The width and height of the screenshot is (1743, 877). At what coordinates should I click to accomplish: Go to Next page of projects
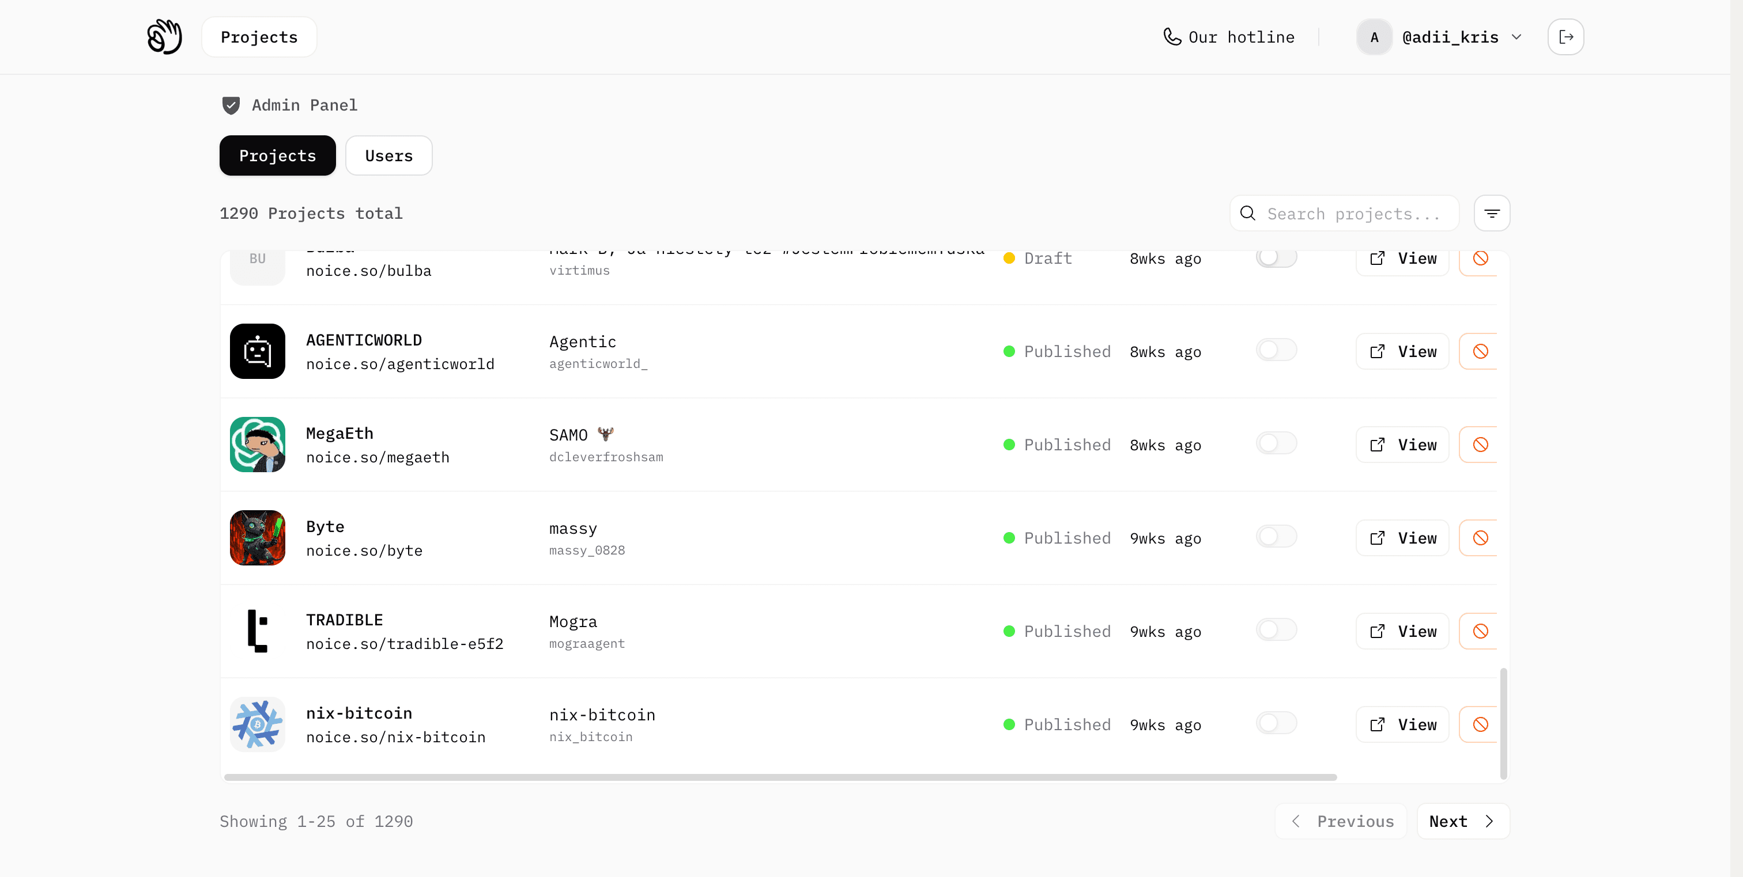[x=1462, y=822]
